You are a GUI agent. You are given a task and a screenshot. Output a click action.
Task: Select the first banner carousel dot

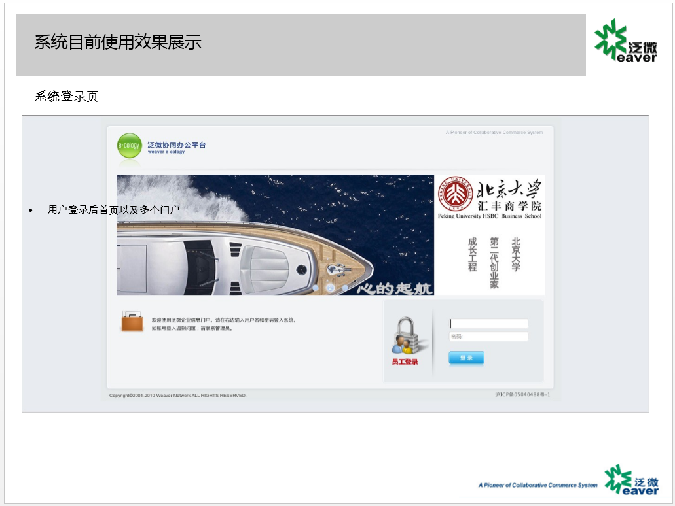(x=316, y=288)
